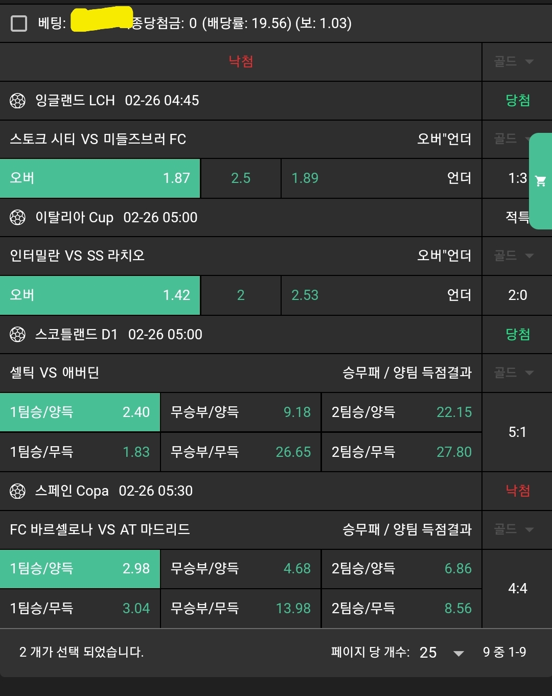Choose 1팀승/양득 2.40 for 셀틱 match

click(80, 412)
